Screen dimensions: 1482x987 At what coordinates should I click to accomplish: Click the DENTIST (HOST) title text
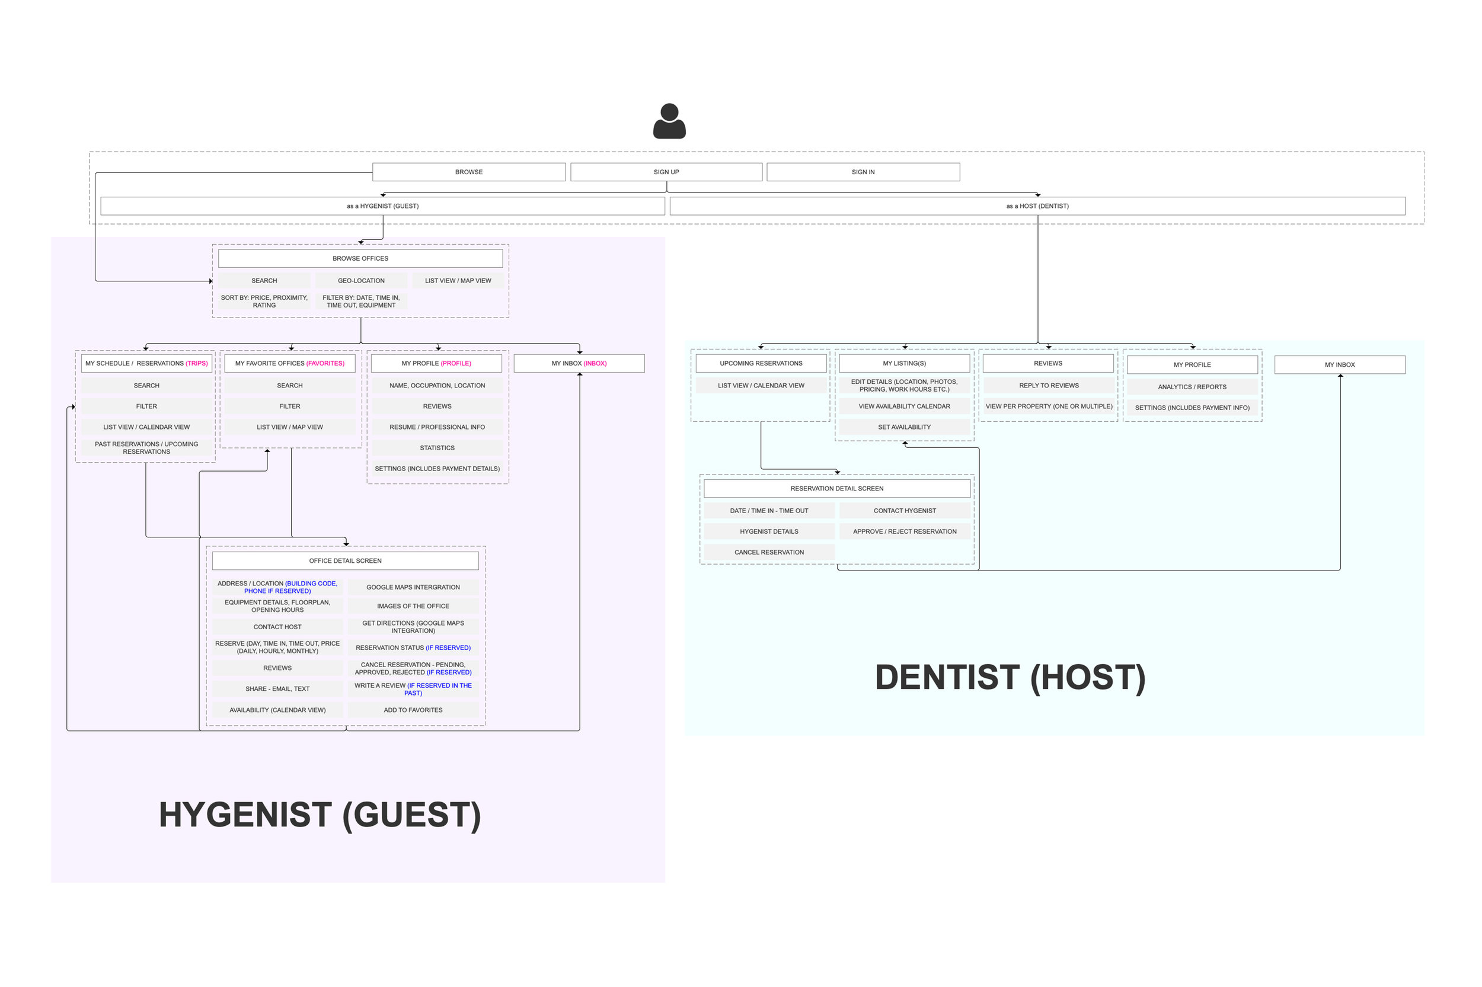pyautogui.click(x=1010, y=678)
